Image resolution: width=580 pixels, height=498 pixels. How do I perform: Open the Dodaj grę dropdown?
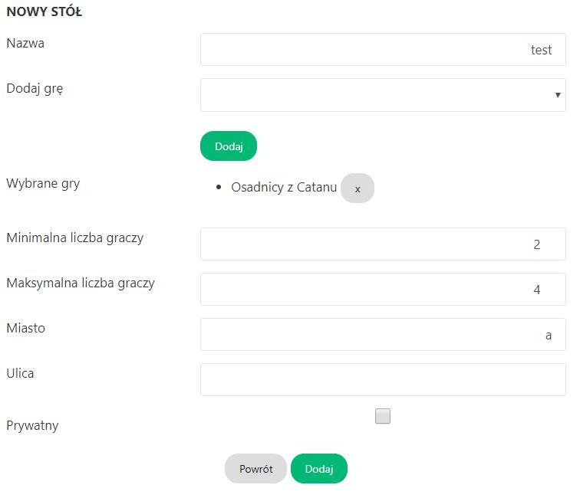(383, 95)
